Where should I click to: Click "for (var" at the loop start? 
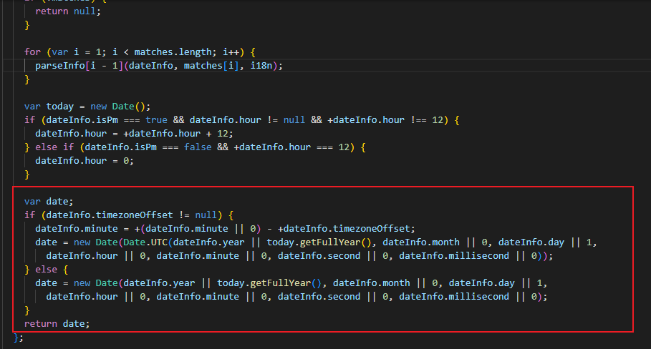tap(46, 51)
